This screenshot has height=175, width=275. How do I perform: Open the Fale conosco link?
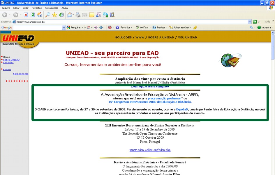(x=21, y=74)
